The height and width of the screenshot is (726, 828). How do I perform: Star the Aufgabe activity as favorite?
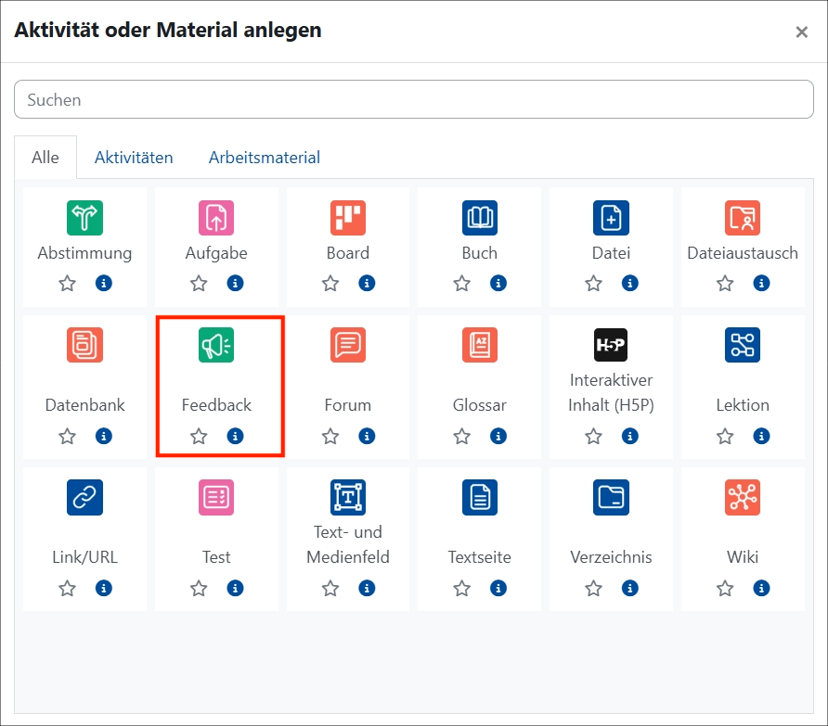(x=198, y=283)
